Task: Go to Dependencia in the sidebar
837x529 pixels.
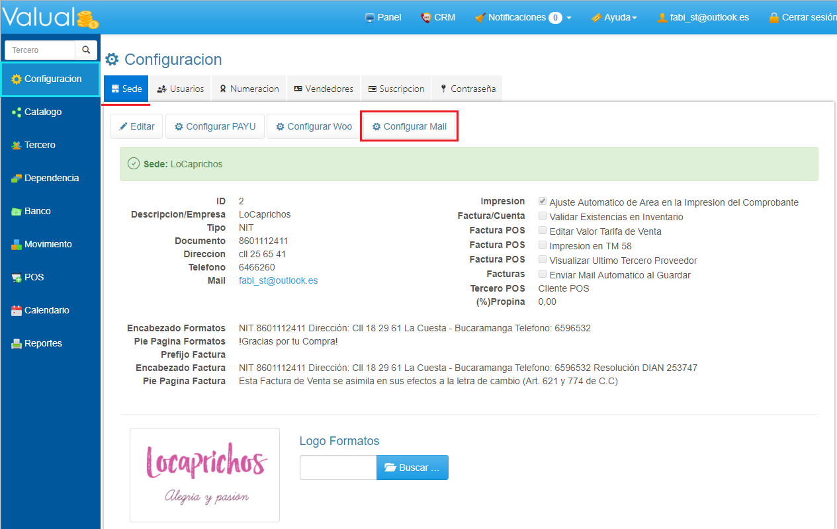Action: point(51,178)
